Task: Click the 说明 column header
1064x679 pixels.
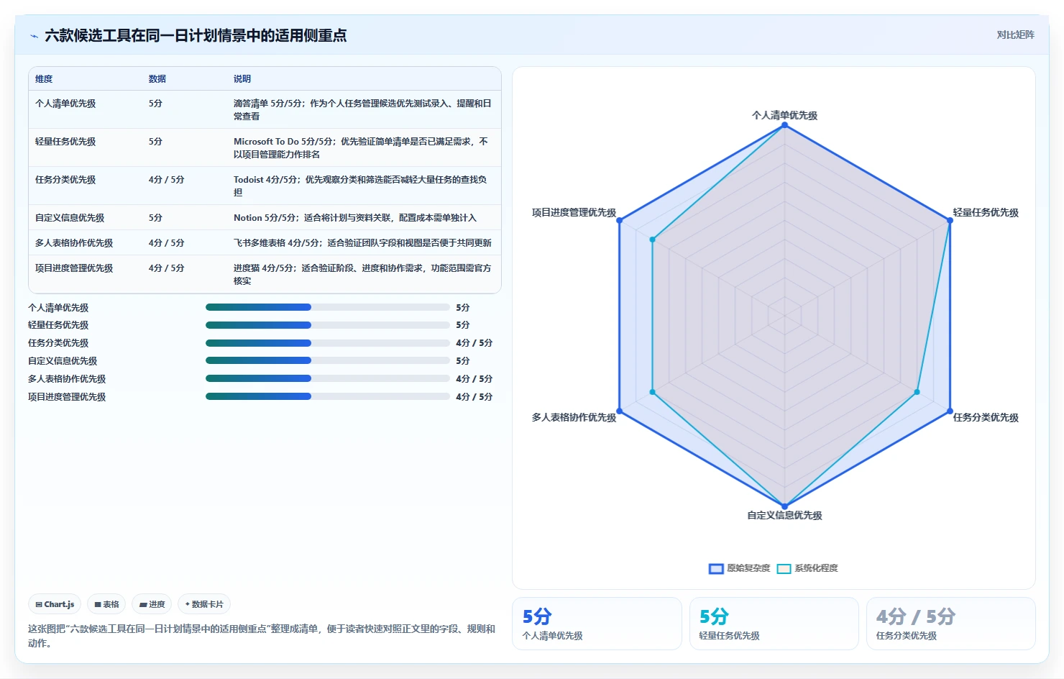Action: [242, 79]
